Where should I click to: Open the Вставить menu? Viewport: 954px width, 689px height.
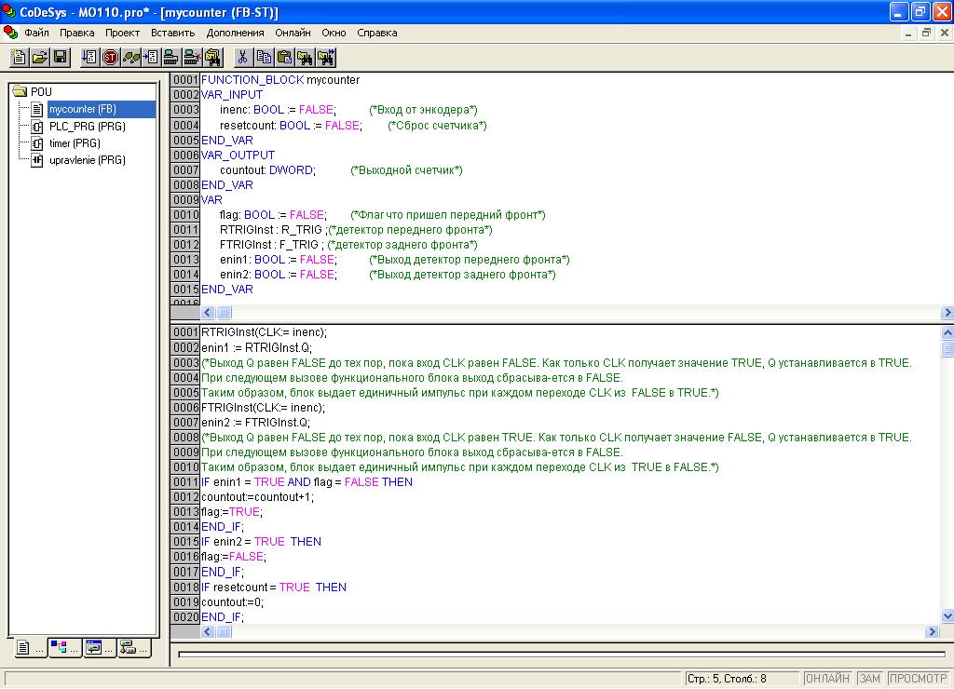pyautogui.click(x=172, y=33)
